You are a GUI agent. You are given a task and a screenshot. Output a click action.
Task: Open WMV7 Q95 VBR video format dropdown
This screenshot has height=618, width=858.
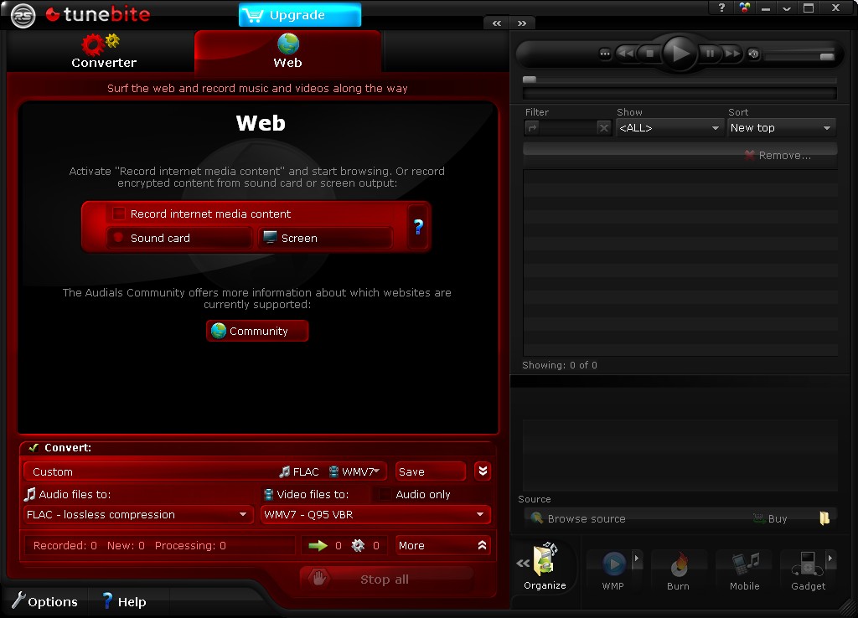click(x=375, y=515)
